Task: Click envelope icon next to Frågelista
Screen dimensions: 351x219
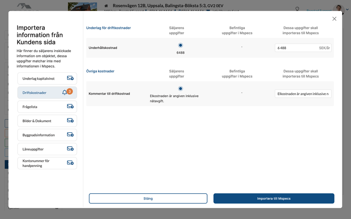Action: pyautogui.click(x=70, y=106)
